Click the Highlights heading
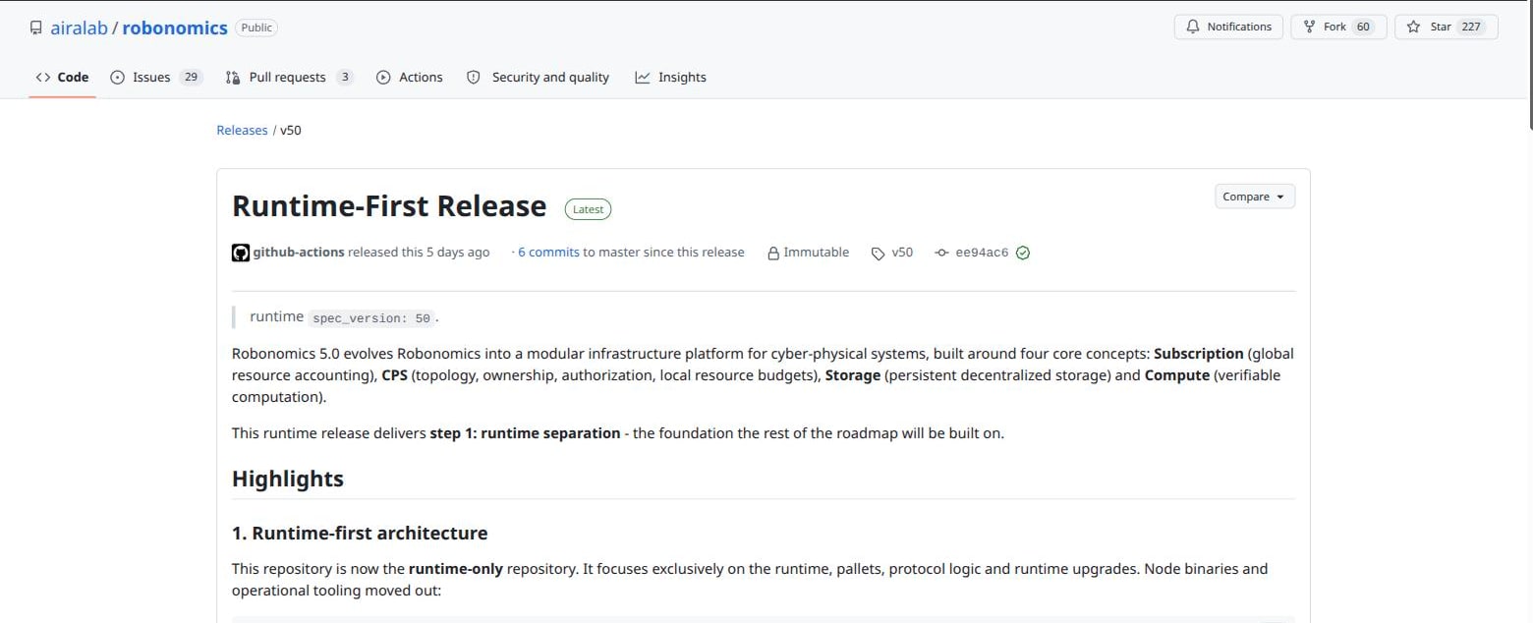Viewport: 1533px width, 623px height. pos(288,479)
